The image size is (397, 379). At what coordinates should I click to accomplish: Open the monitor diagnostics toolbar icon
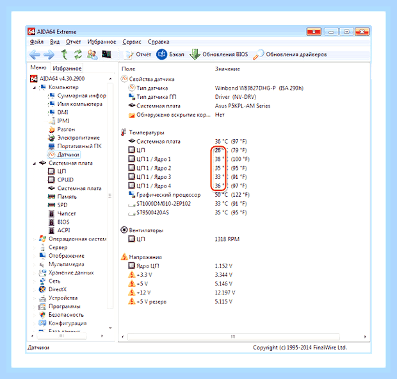106,54
